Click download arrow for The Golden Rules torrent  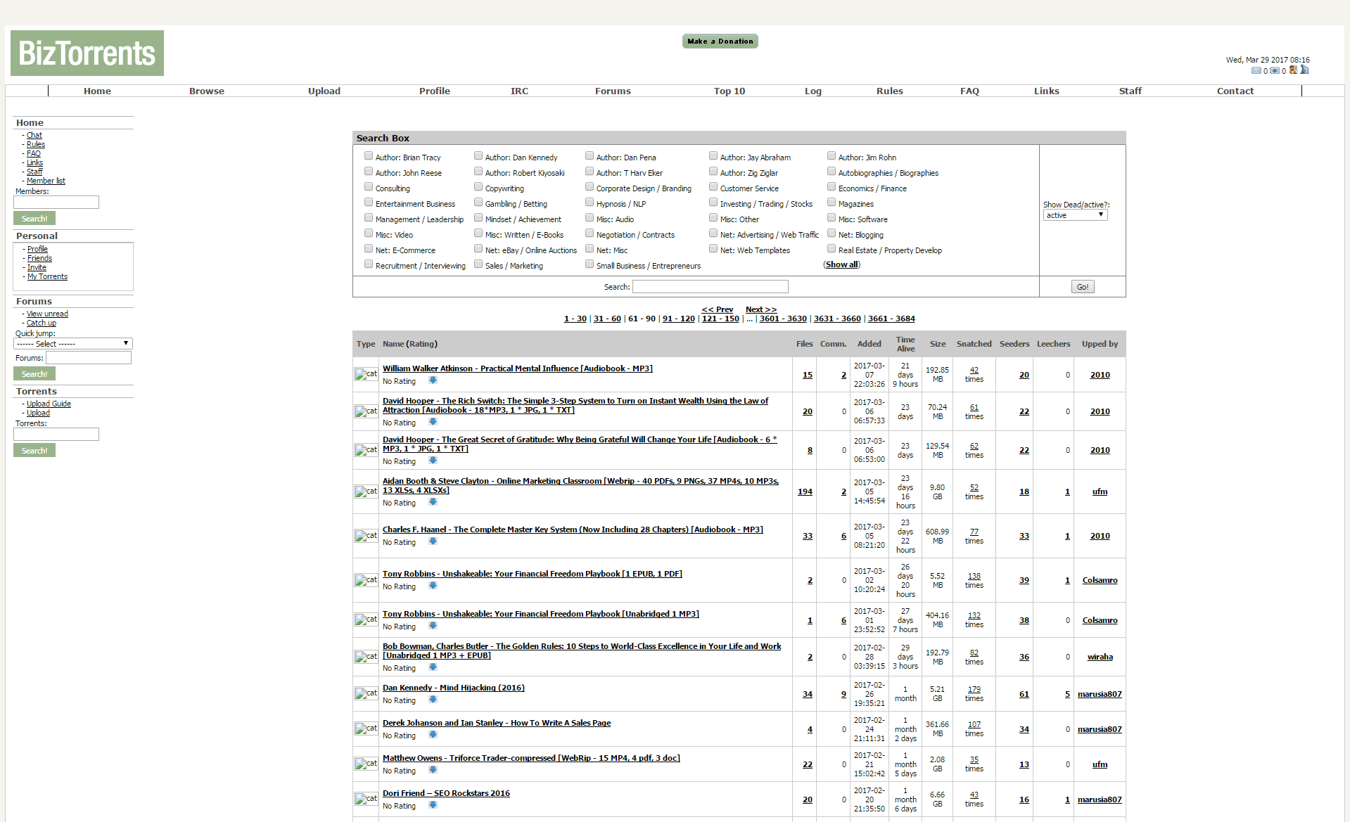point(433,667)
